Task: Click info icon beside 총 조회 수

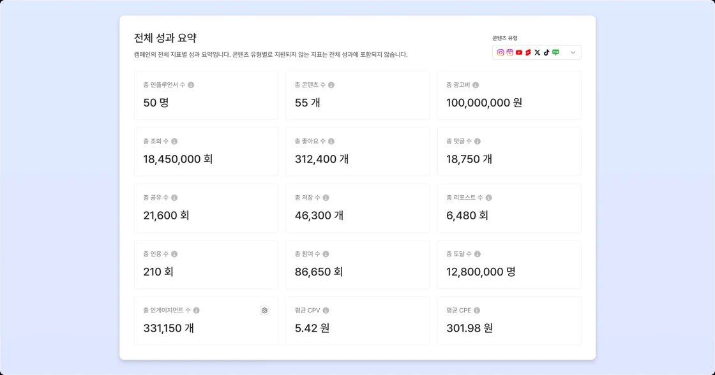Action: point(174,141)
